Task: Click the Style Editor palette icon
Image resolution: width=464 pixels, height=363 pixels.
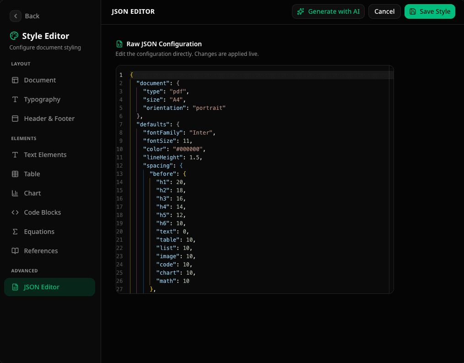Action: (14, 36)
